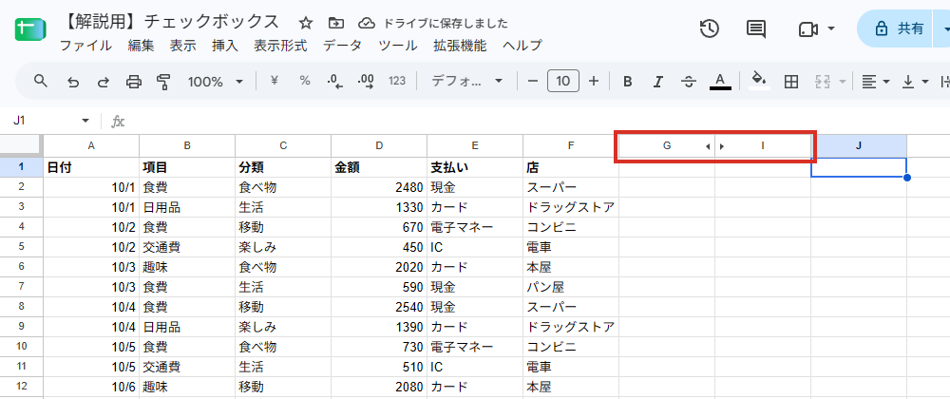Print the spreadsheet
The height and width of the screenshot is (399, 950).
tap(134, 81)
